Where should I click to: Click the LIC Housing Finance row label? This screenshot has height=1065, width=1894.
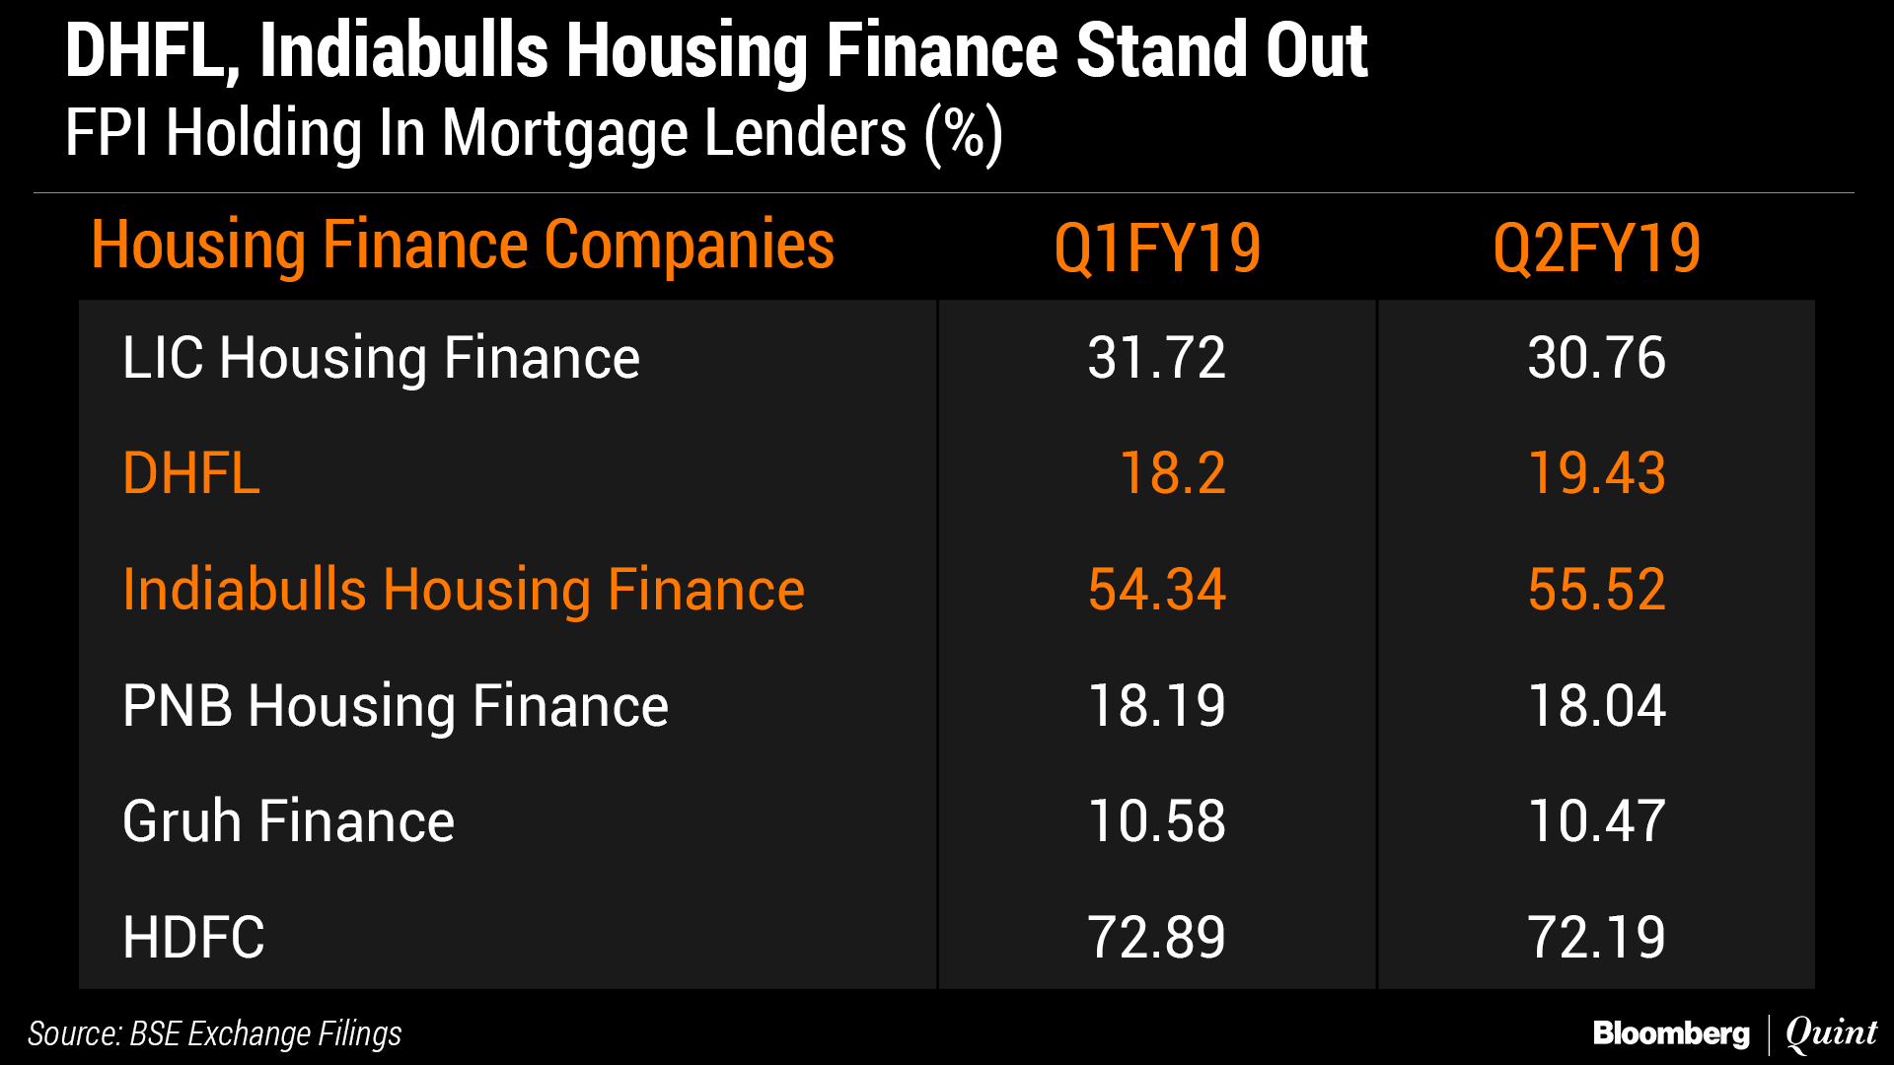click(x=381, y=357)
